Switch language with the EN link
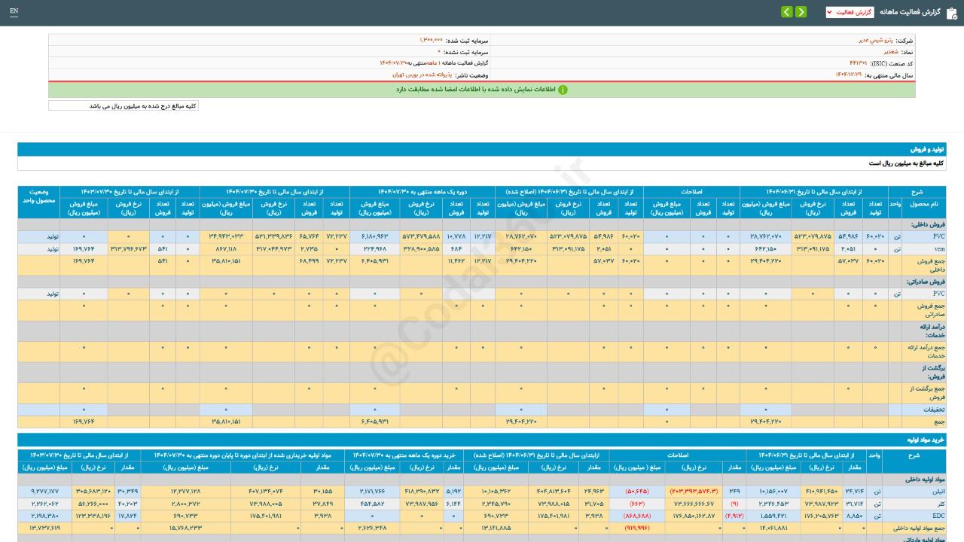 (x=14, y=12)
